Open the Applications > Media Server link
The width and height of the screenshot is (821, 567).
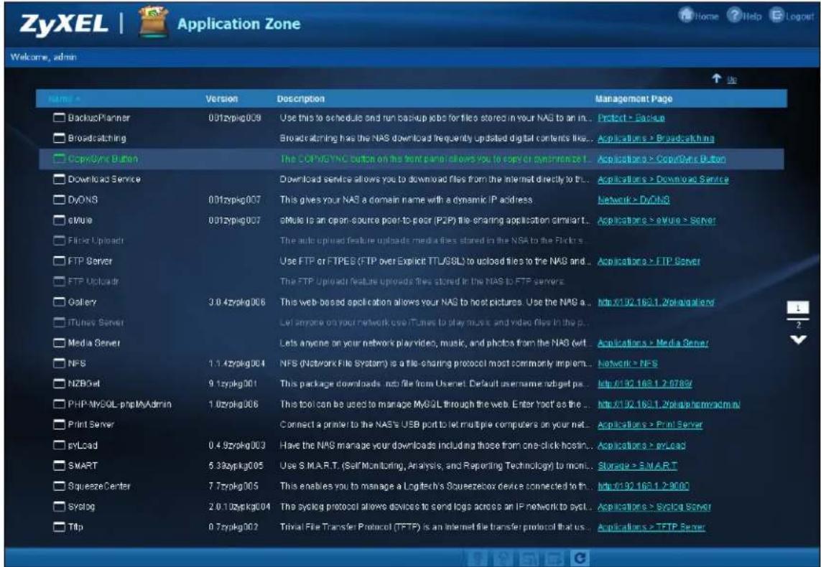[x=652, y=342]
